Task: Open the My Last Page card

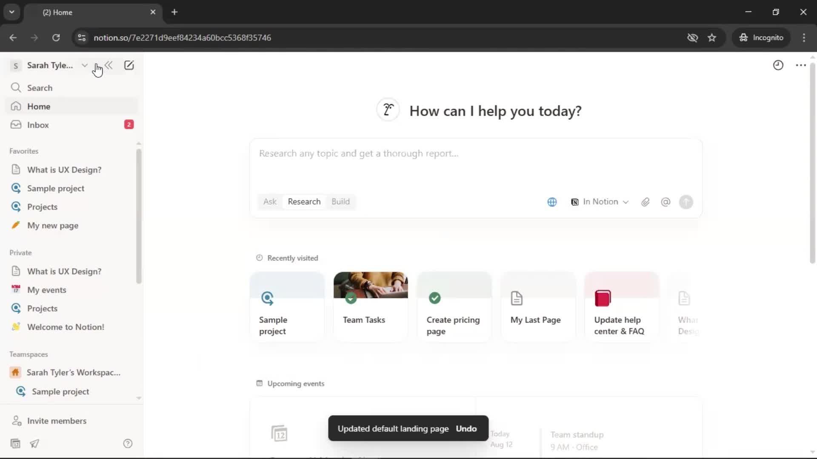Action: (x=538, y=307)
